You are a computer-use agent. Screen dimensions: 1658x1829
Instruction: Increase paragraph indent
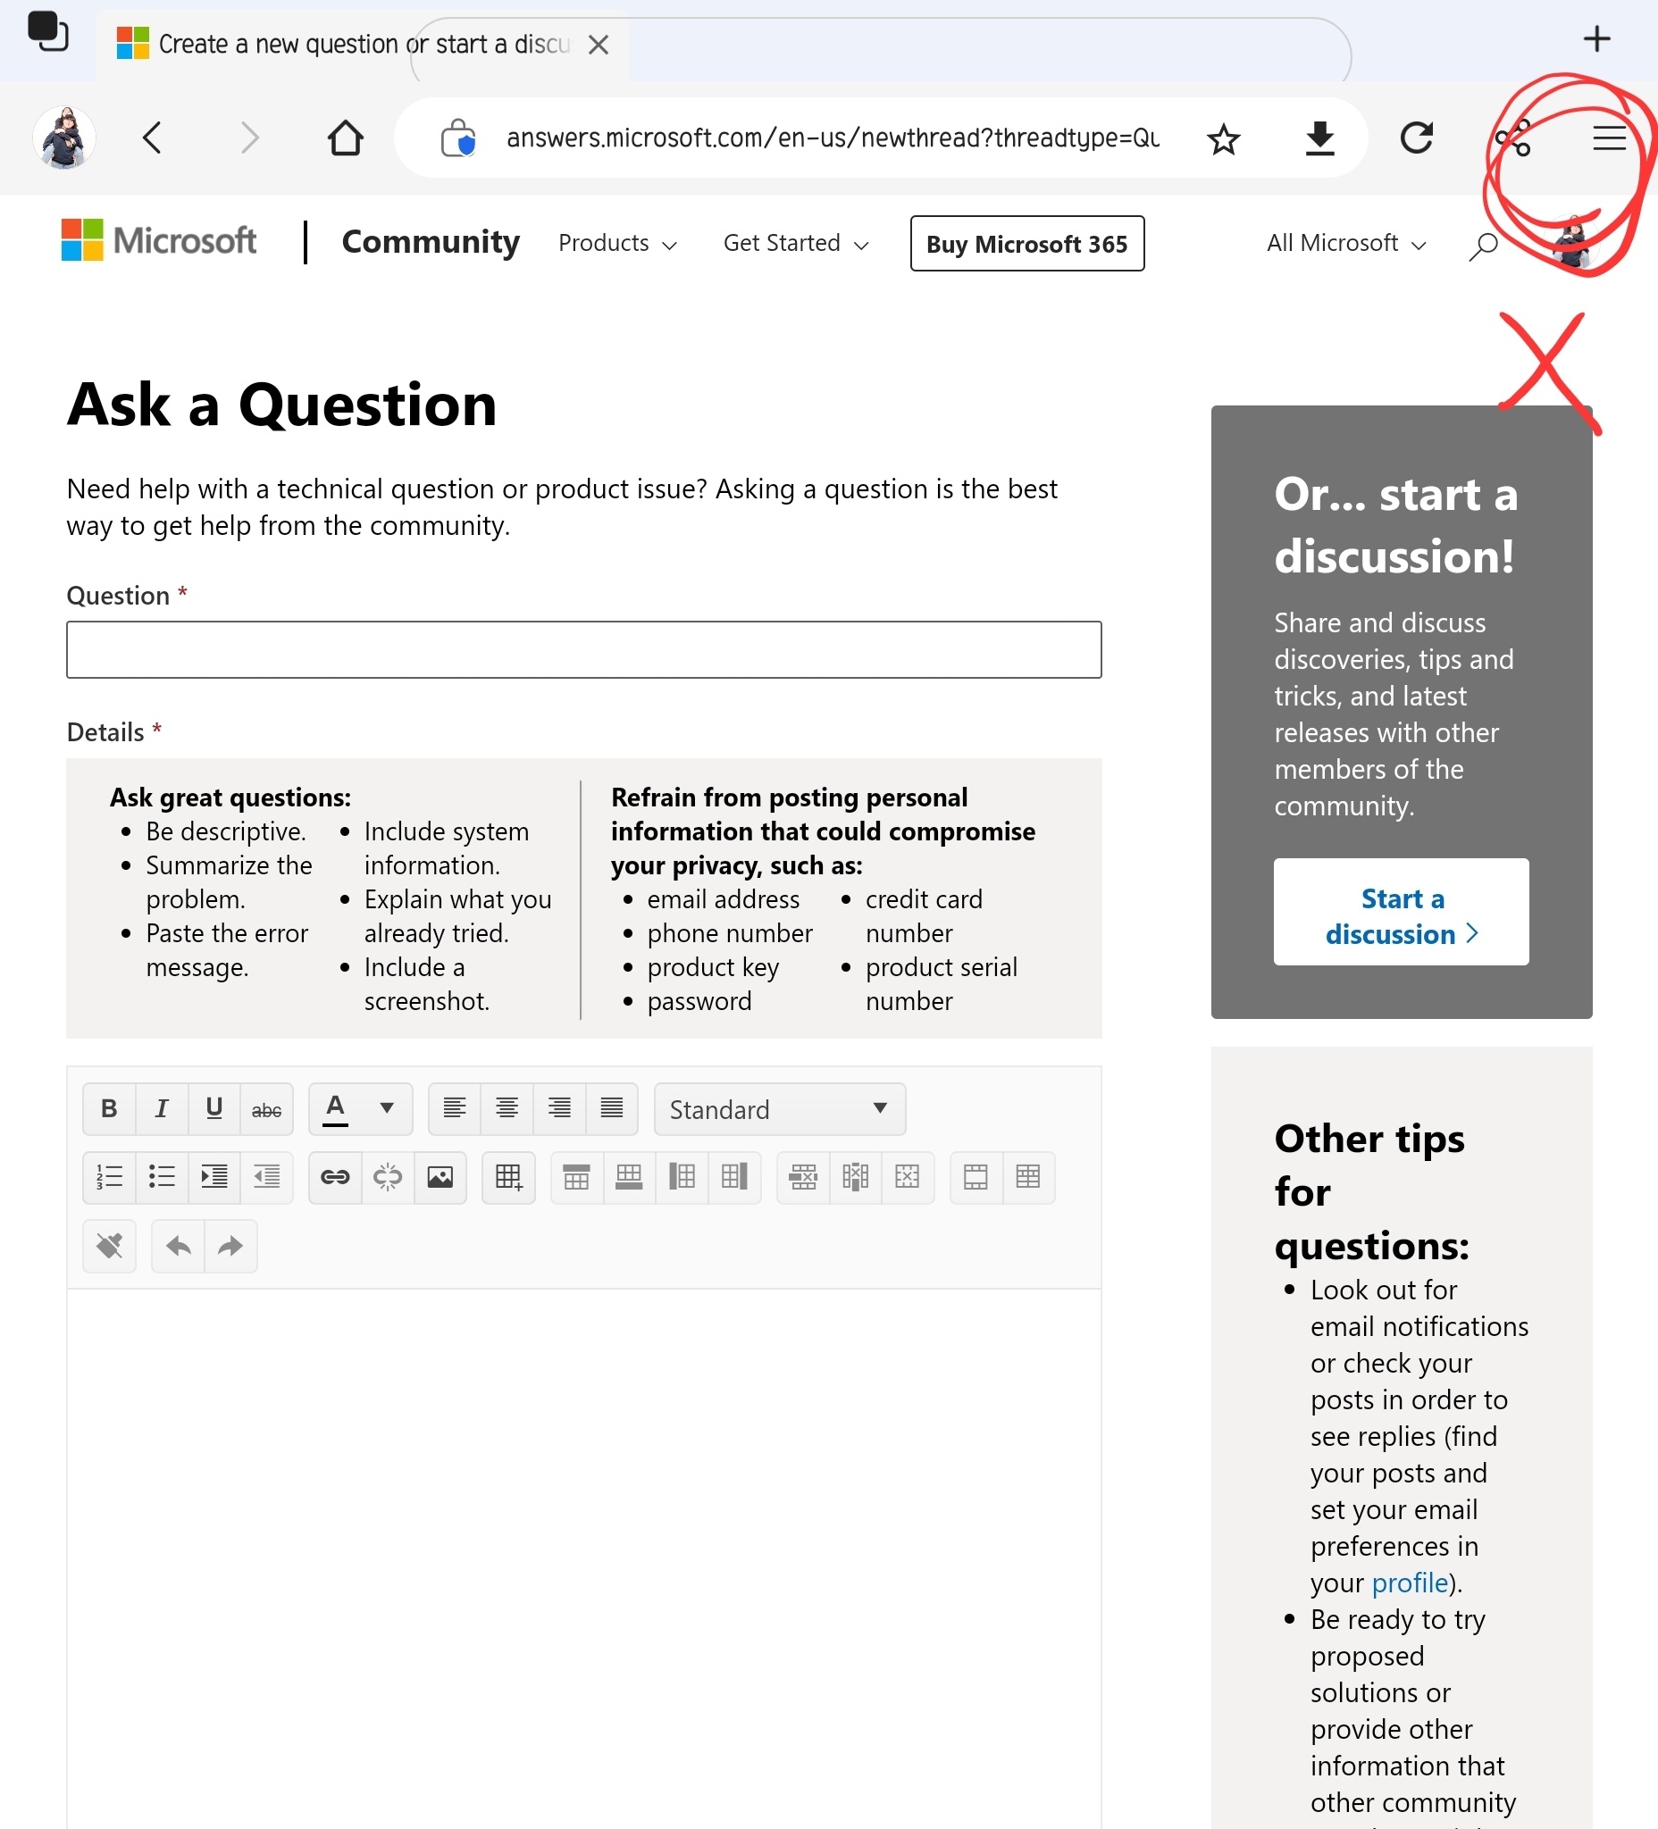(x=214, y=1178)
